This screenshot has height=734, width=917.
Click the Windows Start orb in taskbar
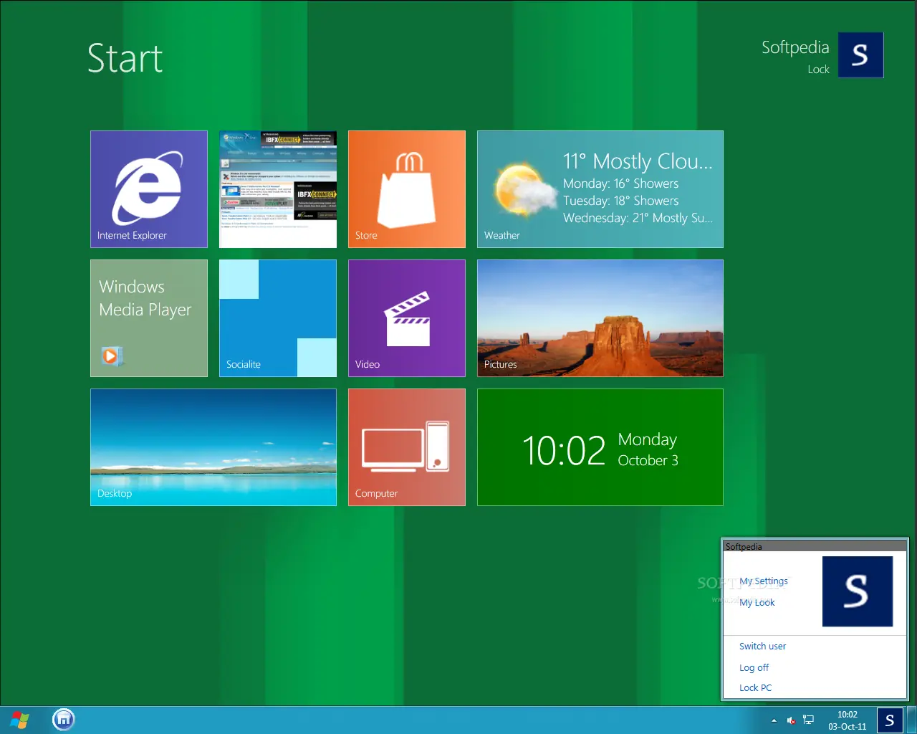click(19, 720)
